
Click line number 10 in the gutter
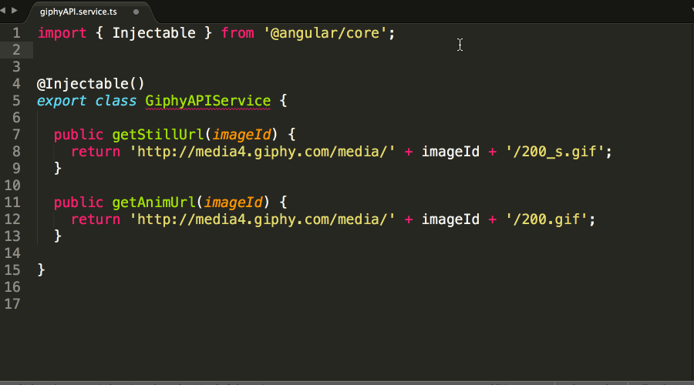12,186
